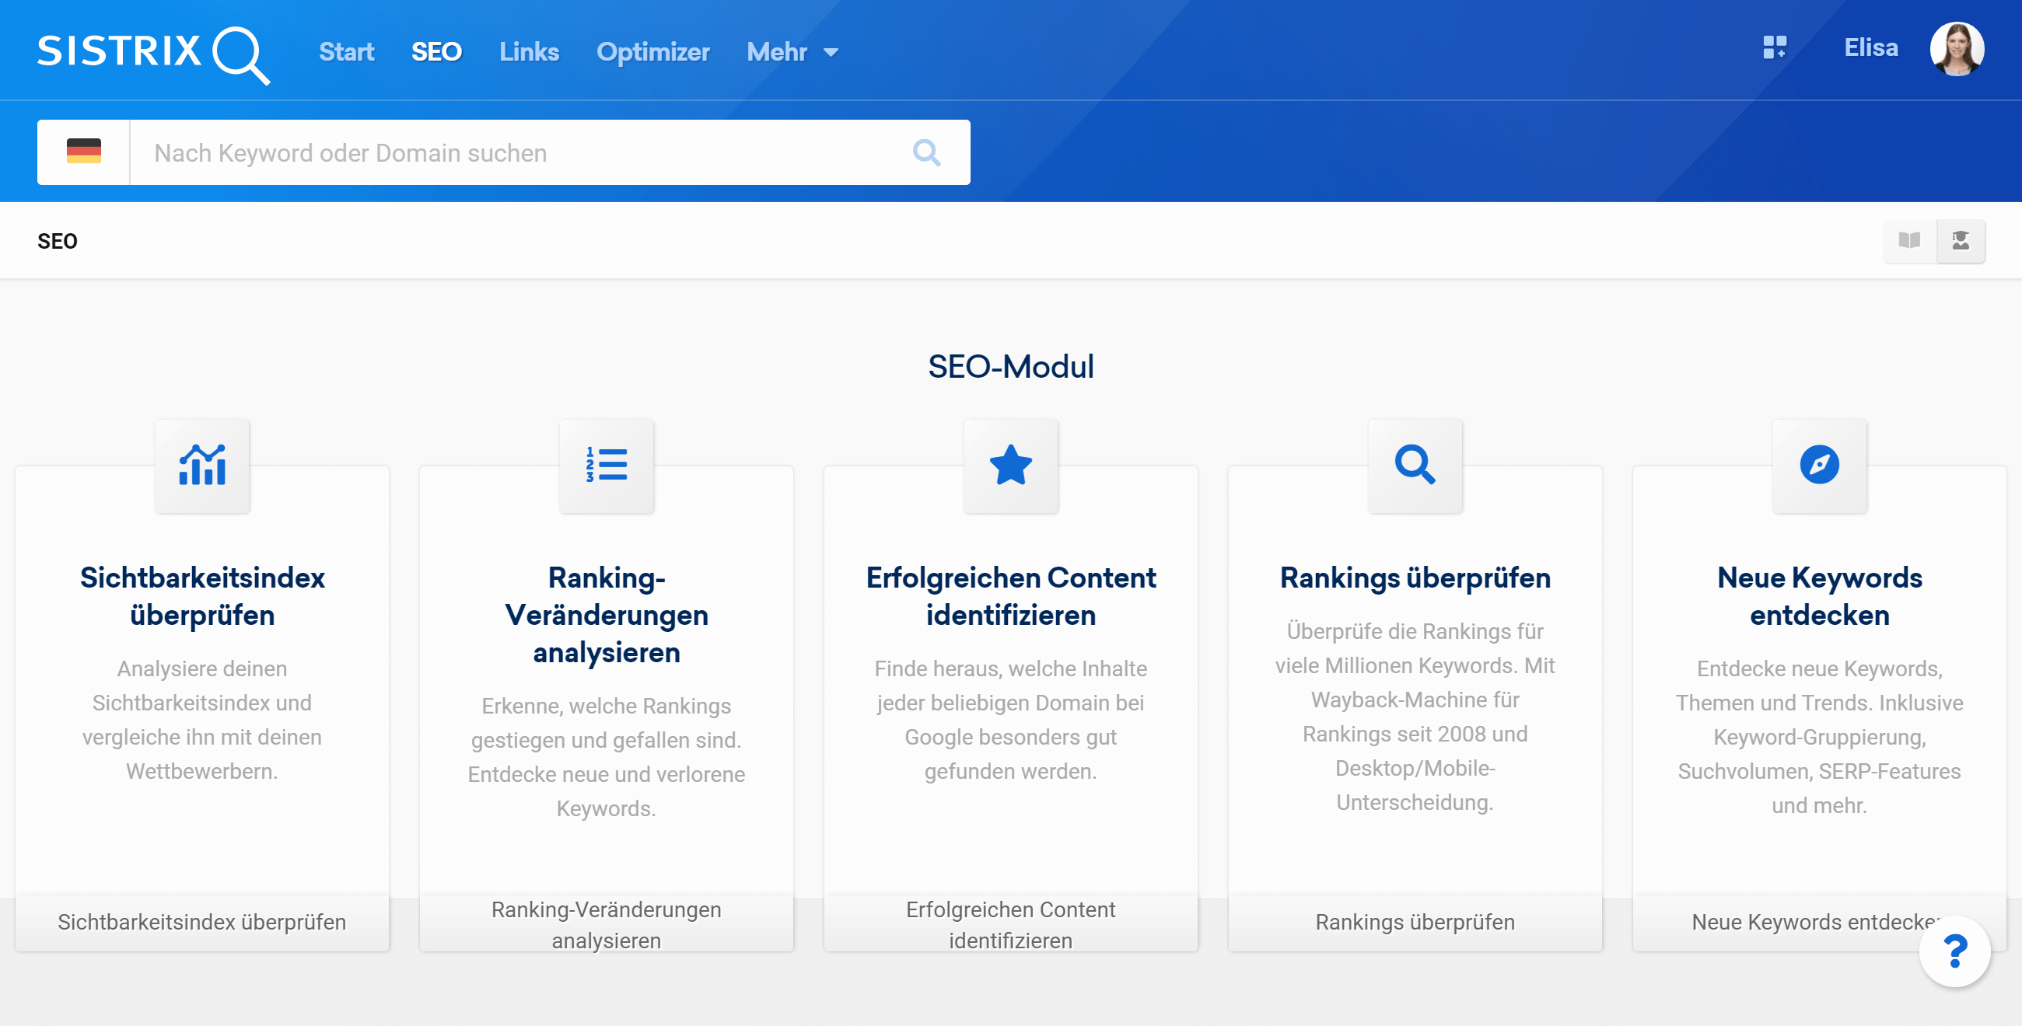The image size is (2022, 1026).
Task: Click the star icon tile
Action: (x=1011, y=465)
